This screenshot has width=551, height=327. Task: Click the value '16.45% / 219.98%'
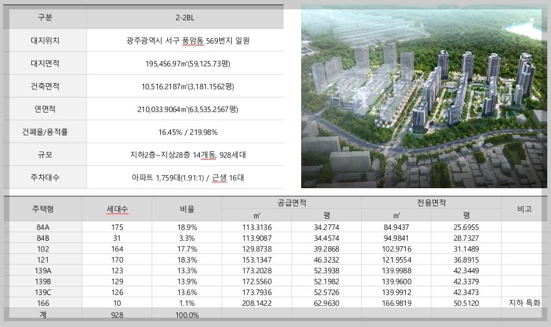[188, 133]
